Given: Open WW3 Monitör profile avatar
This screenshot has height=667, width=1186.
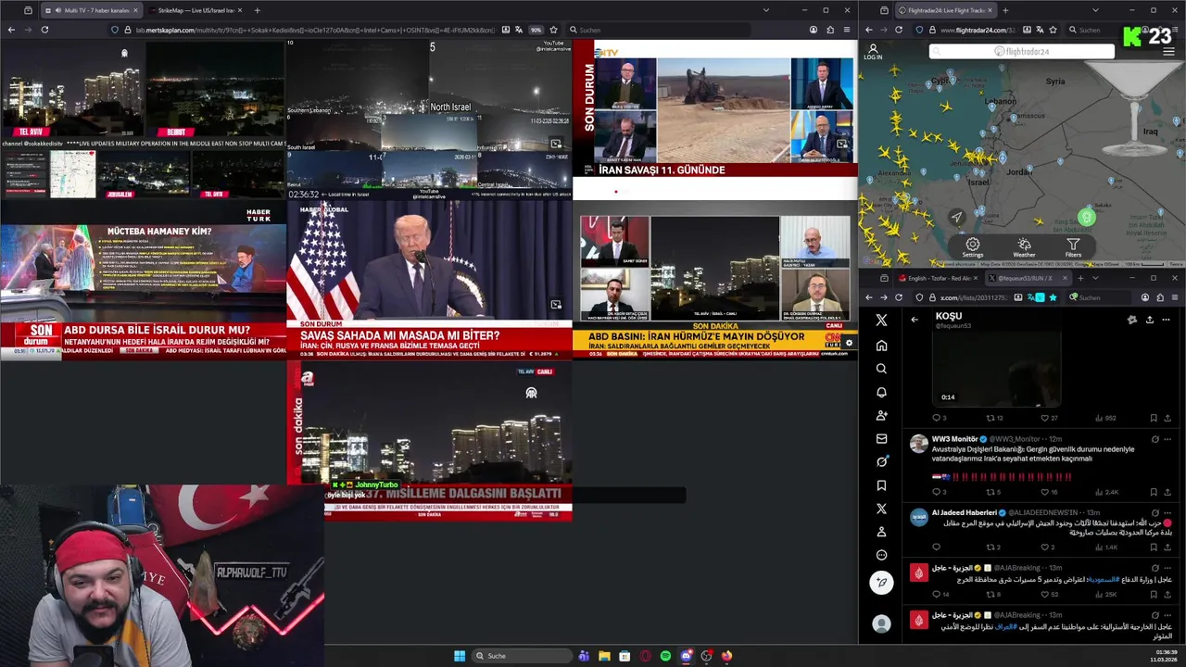Looking at the screenshot, I should (x=918, y=444).
